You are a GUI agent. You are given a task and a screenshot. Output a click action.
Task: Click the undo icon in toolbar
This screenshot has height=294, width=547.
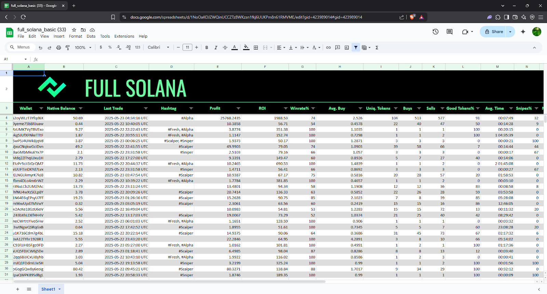pyautogui.click(x=40, y=48)
